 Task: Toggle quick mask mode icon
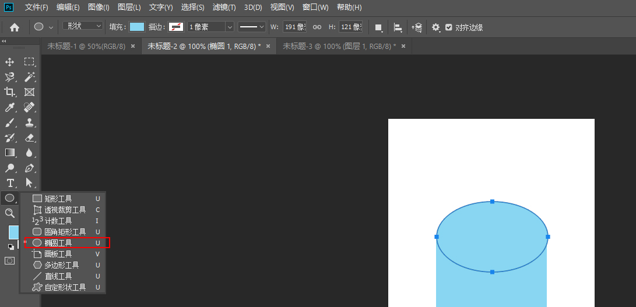point(9,260)
